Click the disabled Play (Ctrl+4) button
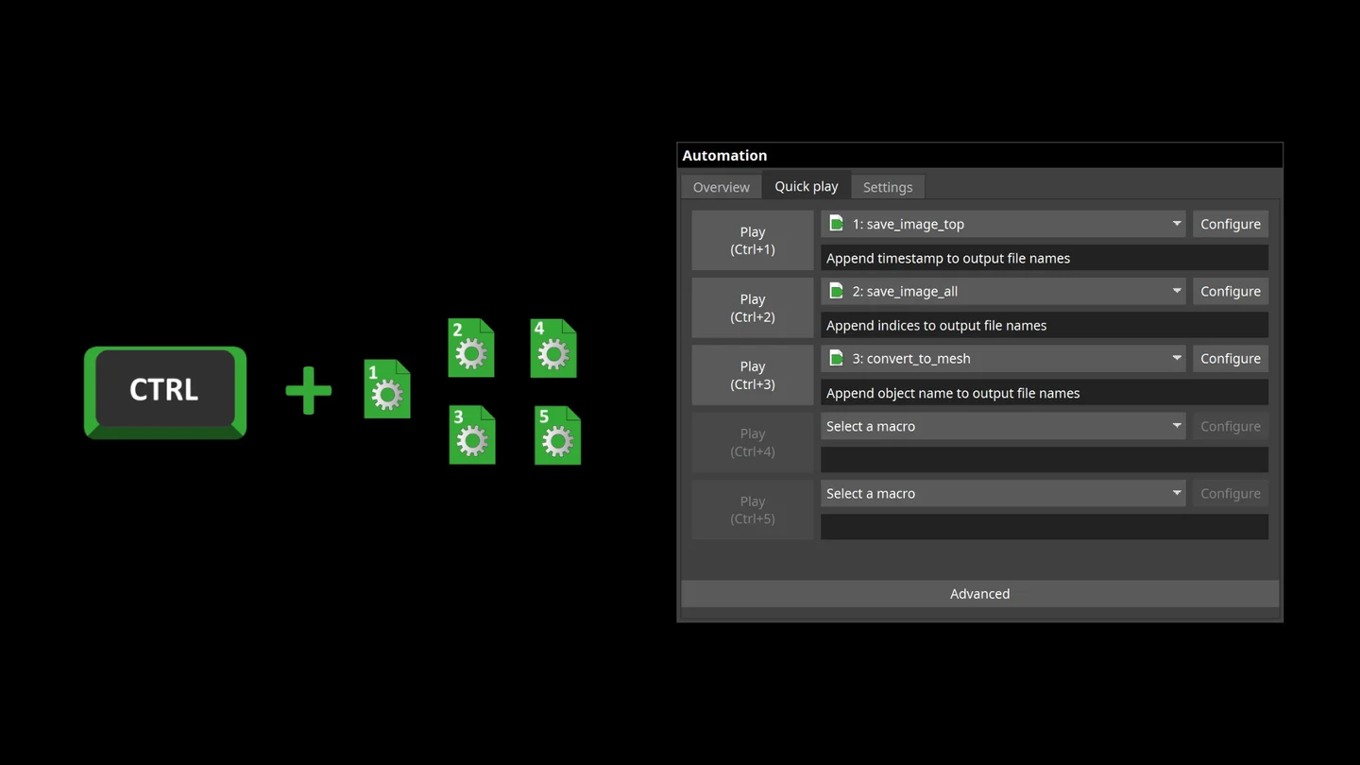This screenshot has height=765, width=1360. click(753, 443)
